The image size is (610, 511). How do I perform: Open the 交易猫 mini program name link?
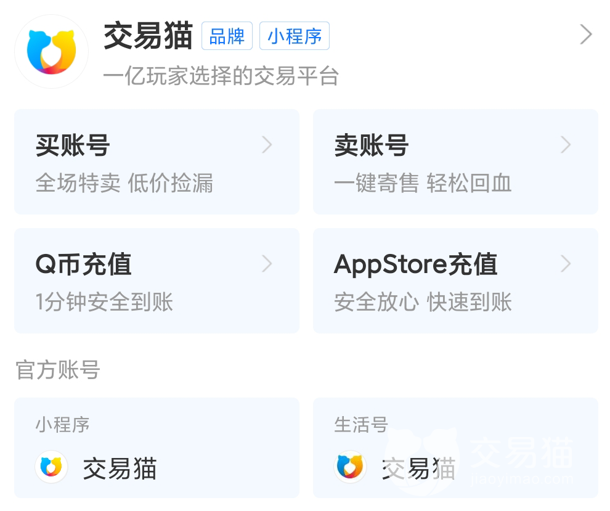click(x=120, y=469)
